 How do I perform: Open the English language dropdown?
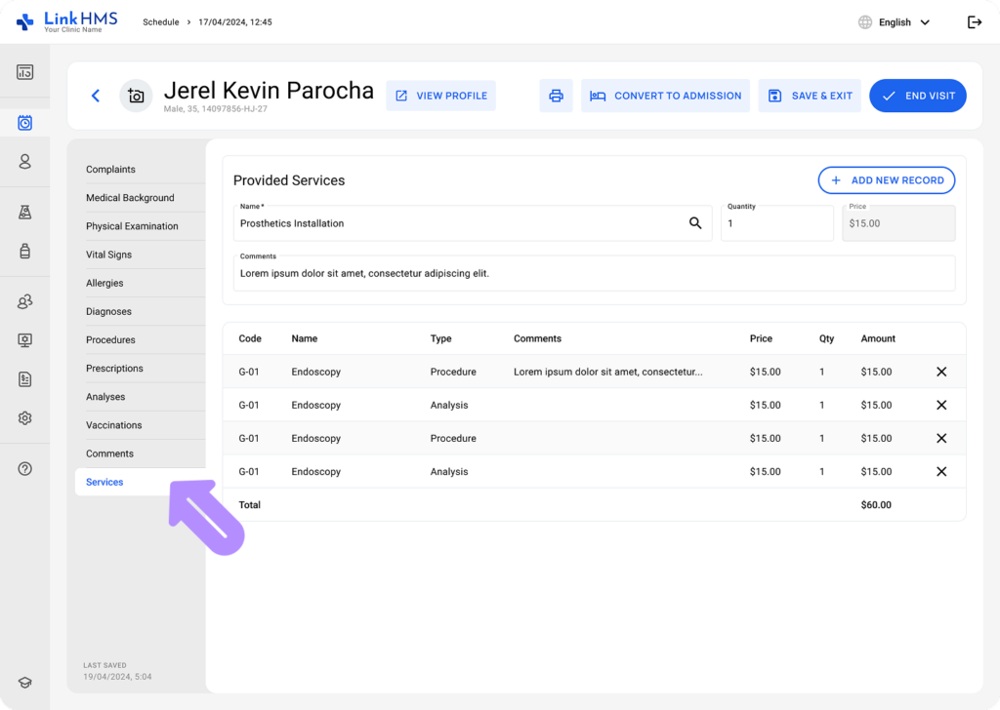click(893, 21)
